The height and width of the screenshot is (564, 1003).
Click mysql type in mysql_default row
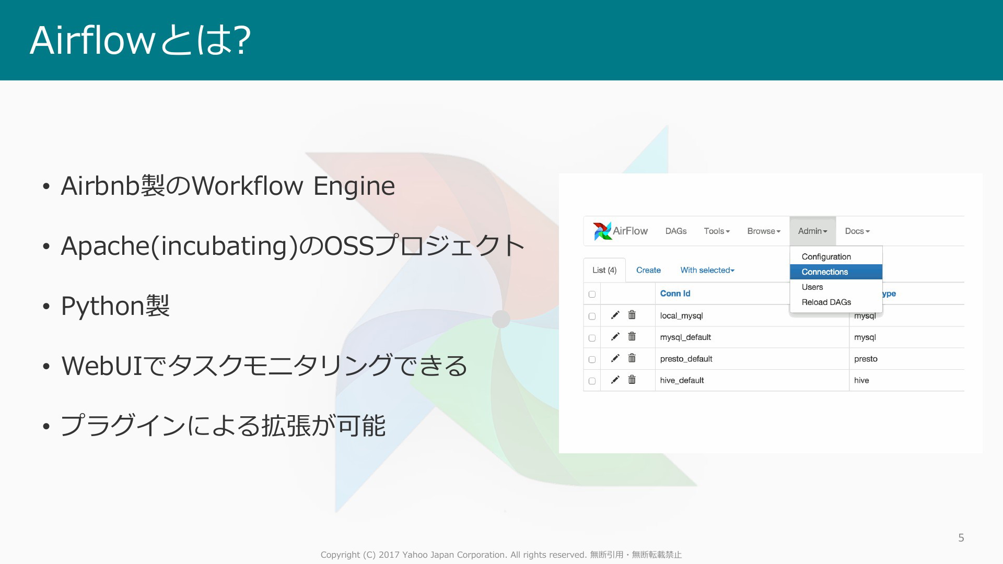pyautogui.click(x=865, y=338)
